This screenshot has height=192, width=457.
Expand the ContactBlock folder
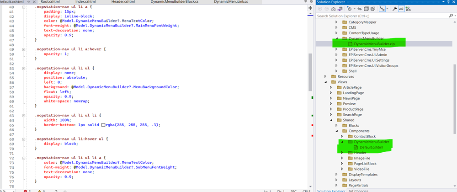click(x=342, y=136)
